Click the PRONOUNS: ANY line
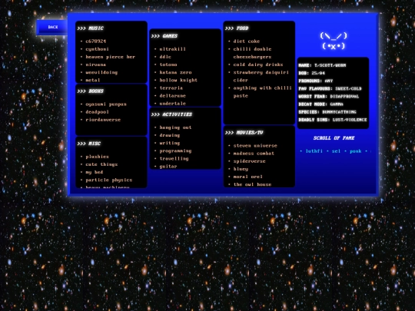 316,81
